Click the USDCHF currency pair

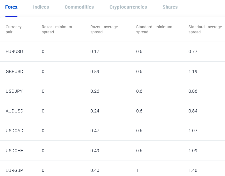pyautogui.click(x=14, y=150)
